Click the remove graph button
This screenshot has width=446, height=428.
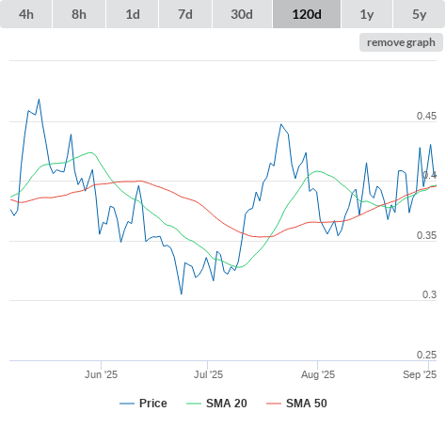(x=401, y=42)
